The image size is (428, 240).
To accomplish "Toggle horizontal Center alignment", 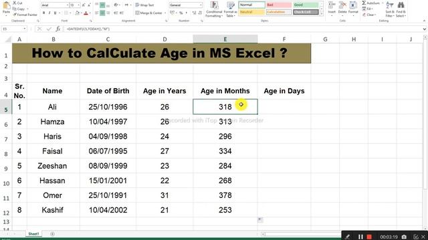I will tap(102, 13).
